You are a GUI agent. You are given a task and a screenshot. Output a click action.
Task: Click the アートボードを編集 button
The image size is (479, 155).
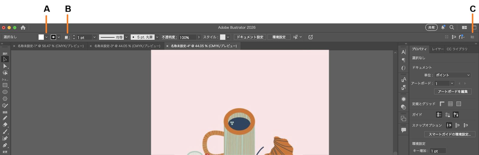click(x=453, y=92)
